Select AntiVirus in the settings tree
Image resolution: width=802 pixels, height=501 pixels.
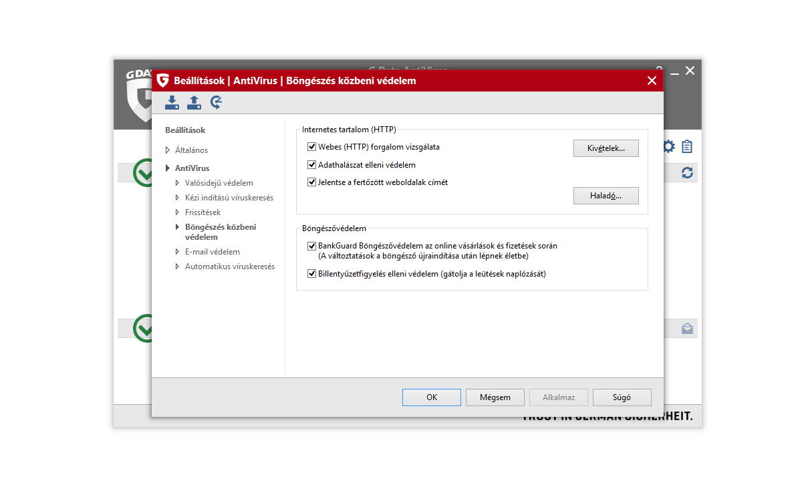[192, 168]
